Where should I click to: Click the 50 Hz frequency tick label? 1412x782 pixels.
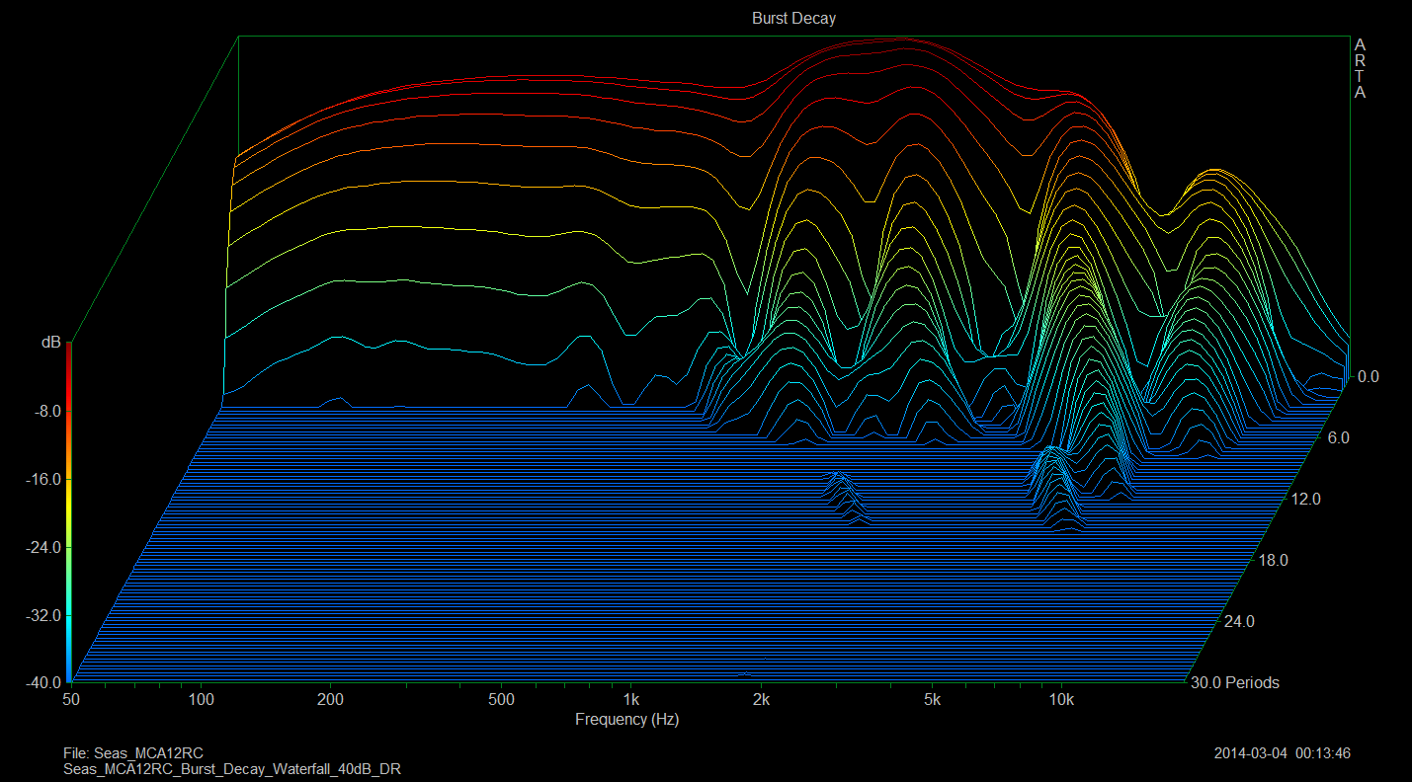pos(72,700)
